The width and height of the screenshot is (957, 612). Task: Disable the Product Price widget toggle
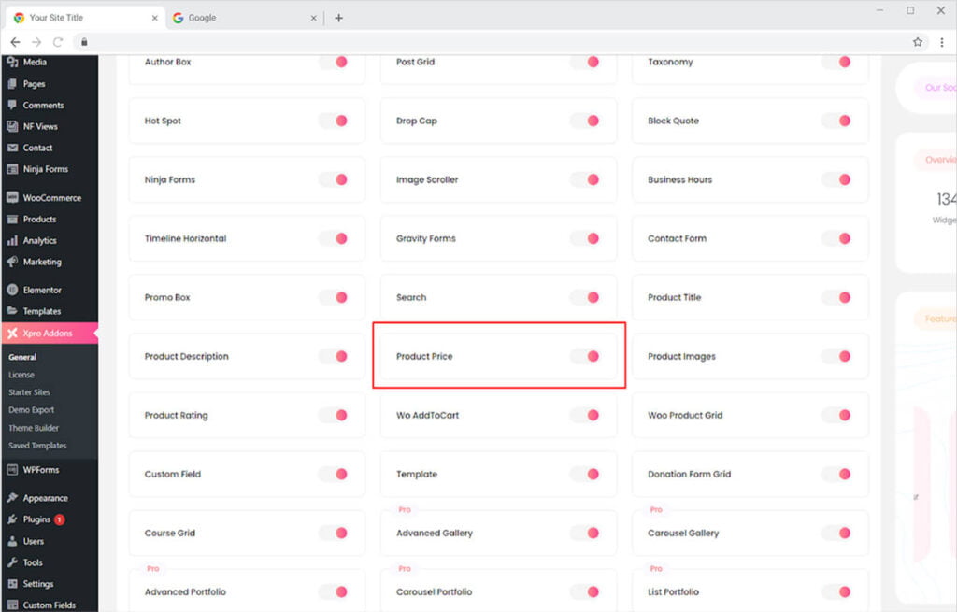[586, 356]
